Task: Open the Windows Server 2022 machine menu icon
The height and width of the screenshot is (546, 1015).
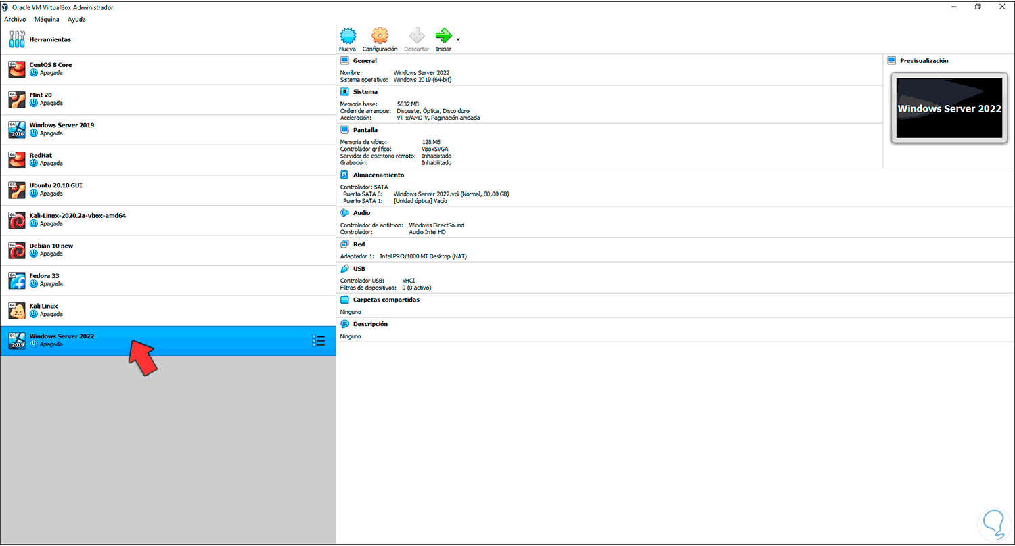Action: pyautogui.click(x=319, y=340)
